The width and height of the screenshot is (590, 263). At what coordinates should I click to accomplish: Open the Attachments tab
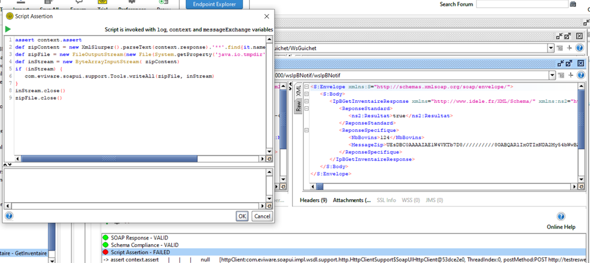click(x=352, y=200)
